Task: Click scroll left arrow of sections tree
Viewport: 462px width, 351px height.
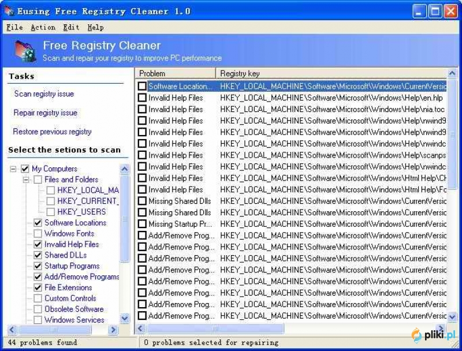Action: point(12,330)
